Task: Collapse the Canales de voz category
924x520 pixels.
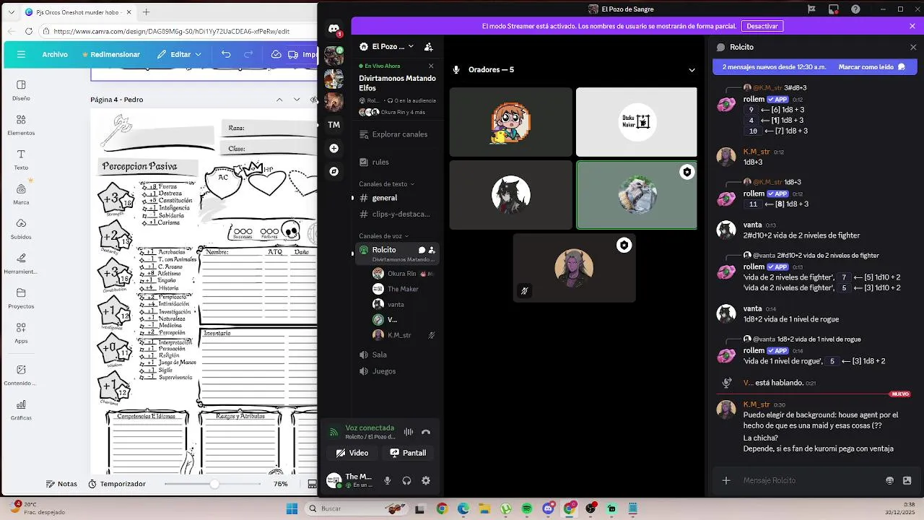Action: click(x=384, y=236)
